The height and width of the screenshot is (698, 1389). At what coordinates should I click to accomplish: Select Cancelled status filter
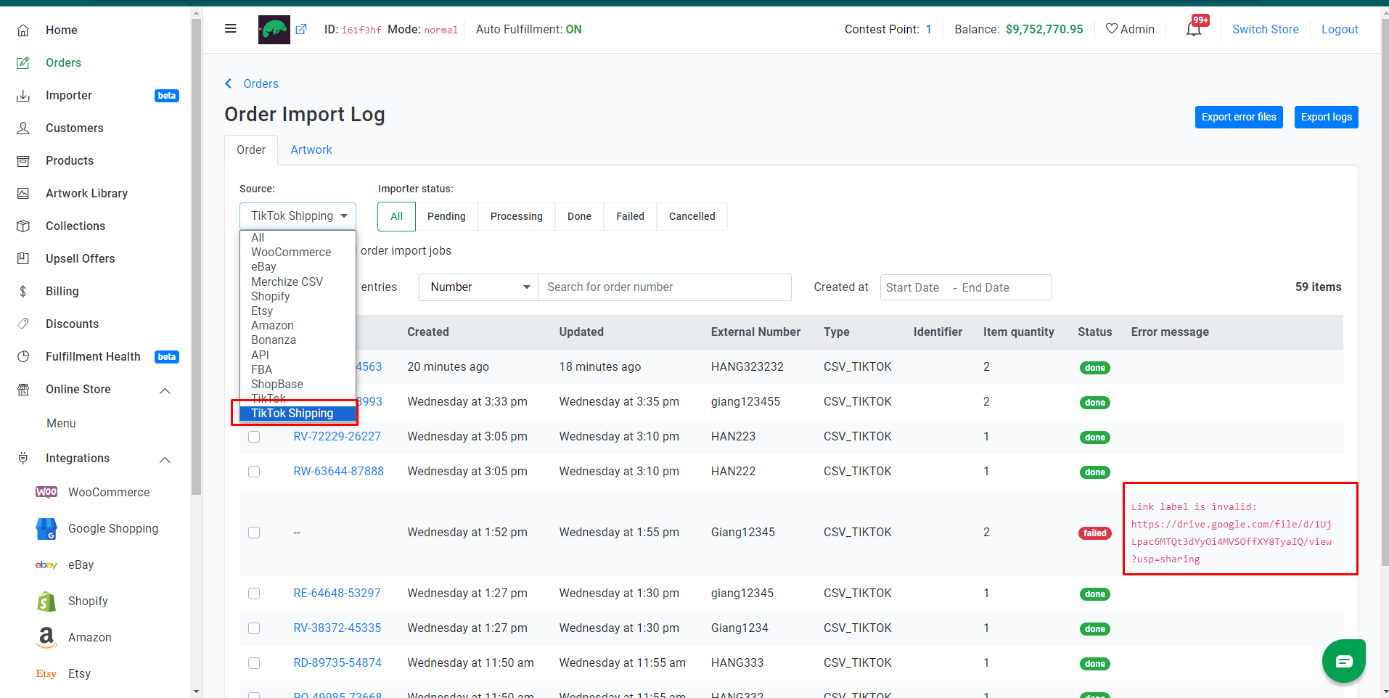[x=692, y=216]
